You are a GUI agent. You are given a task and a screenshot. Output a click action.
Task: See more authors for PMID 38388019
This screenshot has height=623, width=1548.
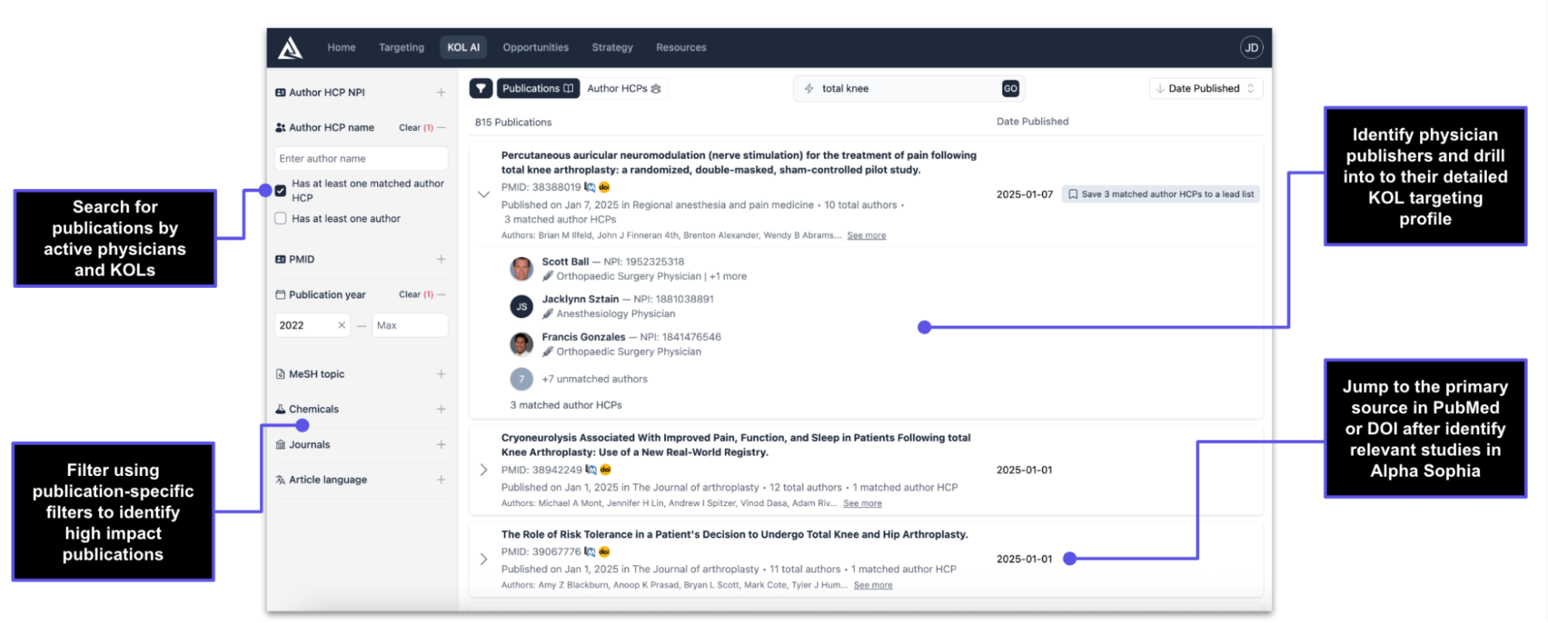[866, 235]
